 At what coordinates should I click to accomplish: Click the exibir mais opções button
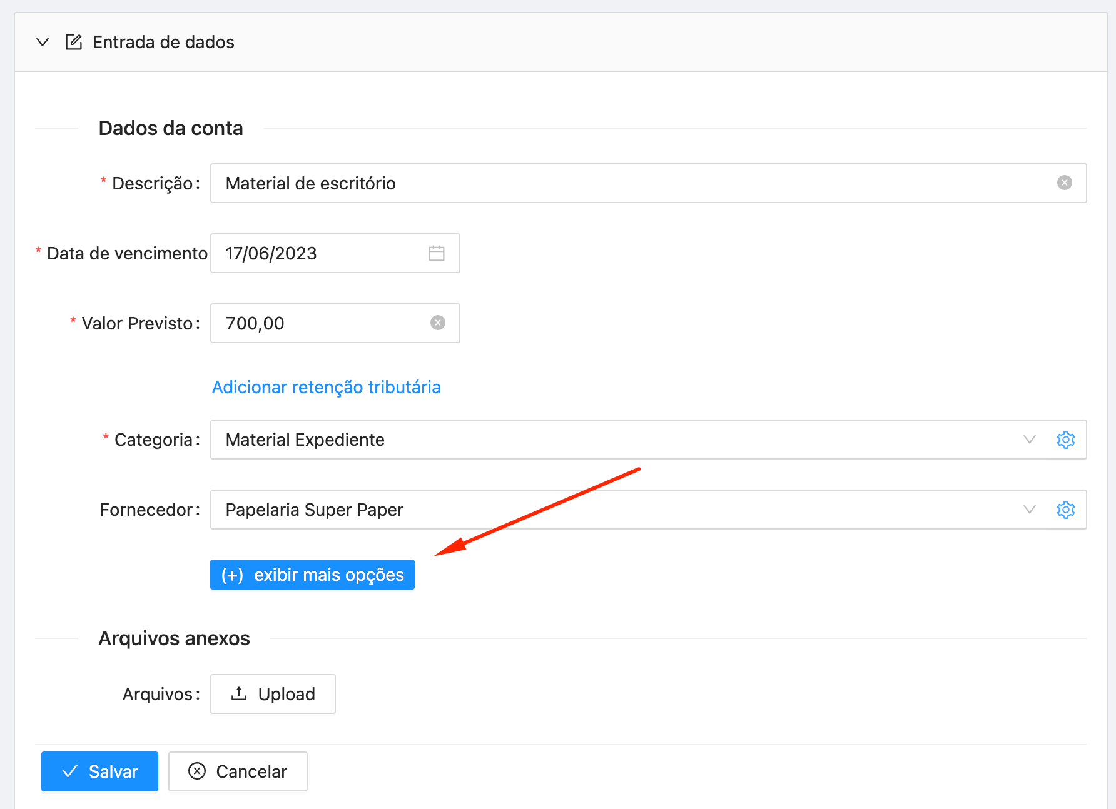[312, 575]
